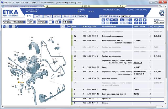Click the title bar remote desktop icon
The width and height of the screenshot is (168, 109).
2,2
